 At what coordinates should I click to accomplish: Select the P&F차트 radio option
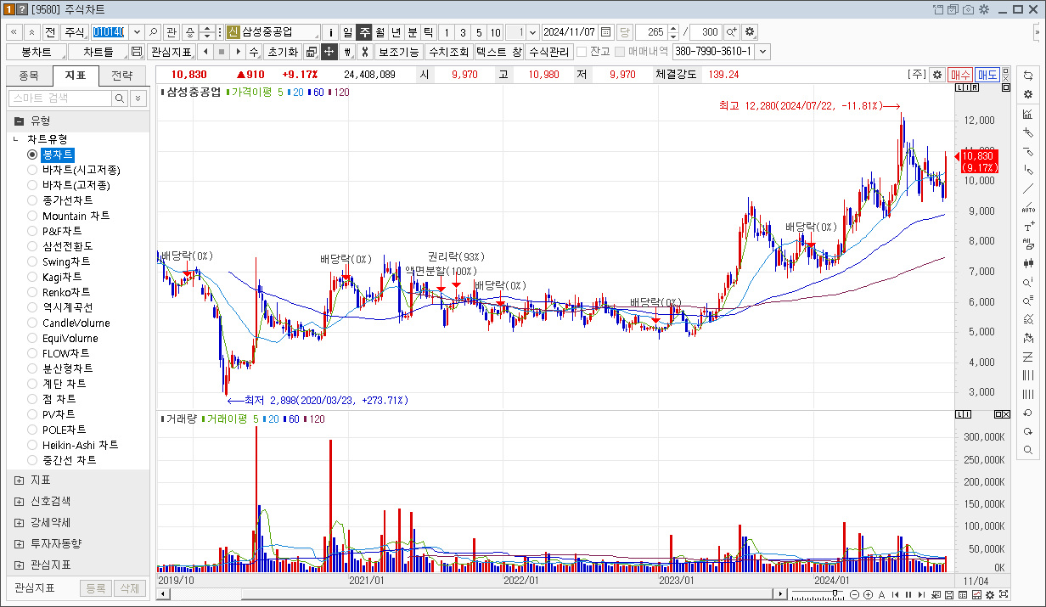[32, 231]
